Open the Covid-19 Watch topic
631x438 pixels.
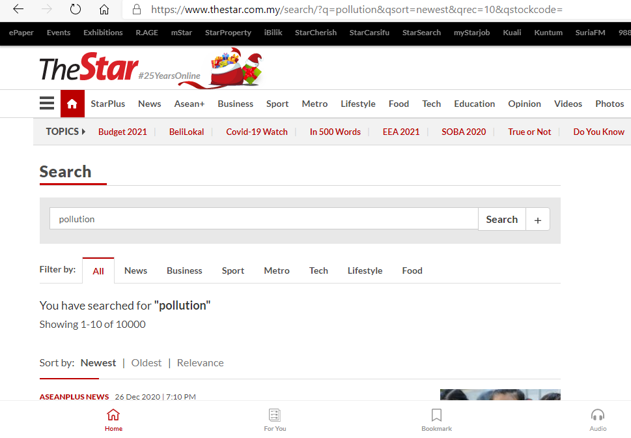[x=257, y=132]
